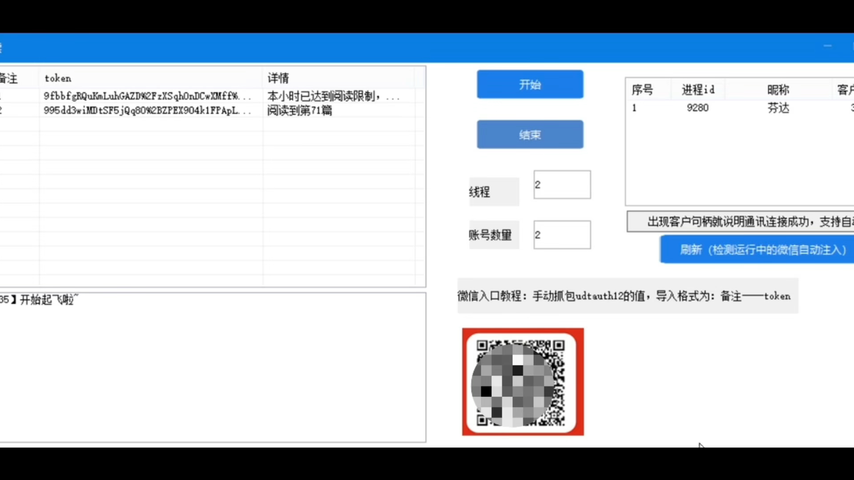Select token row starting with 9fbbfgRQuKm
The width and height of the screenshot is (854, 480).
coord(147,96)
